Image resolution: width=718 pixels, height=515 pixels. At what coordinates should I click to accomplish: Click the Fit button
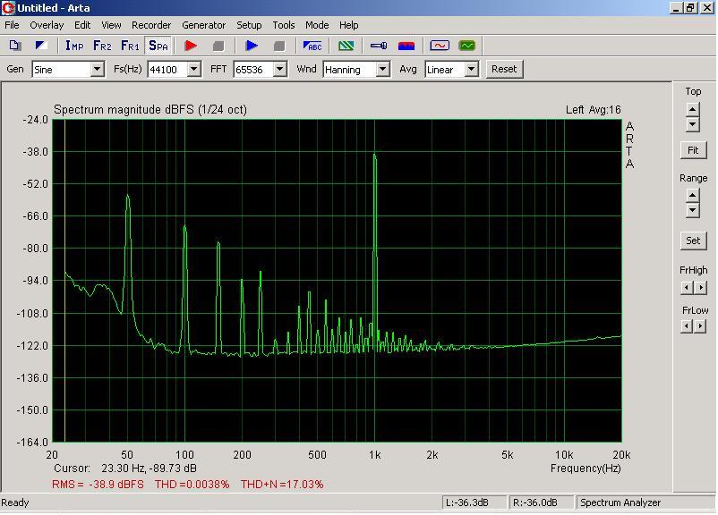pos(693,150)
